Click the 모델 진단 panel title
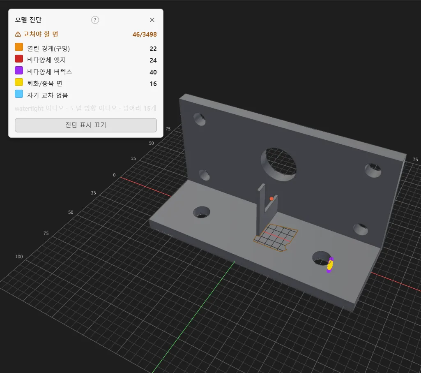 pos(28,20)
